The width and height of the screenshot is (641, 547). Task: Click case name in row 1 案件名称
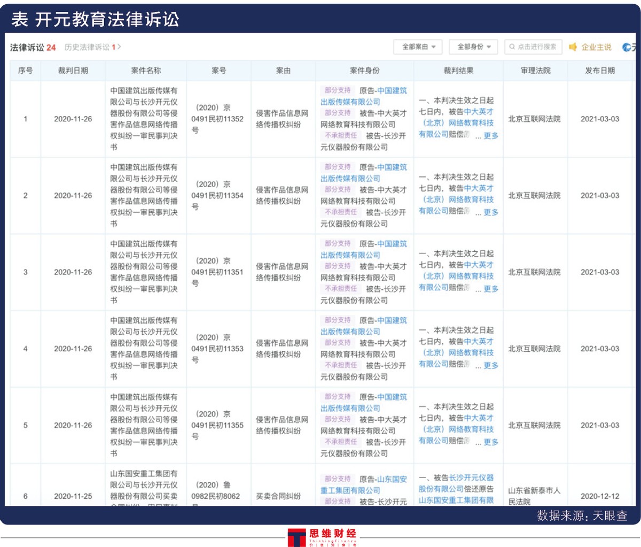pyautogui.click(x=144, y=119)
